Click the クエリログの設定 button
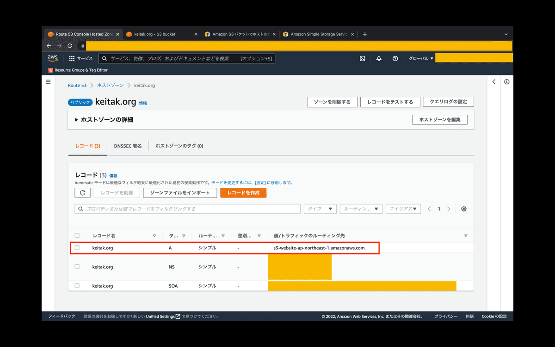The height and width of the screenshot is (347, 555). 448,102
